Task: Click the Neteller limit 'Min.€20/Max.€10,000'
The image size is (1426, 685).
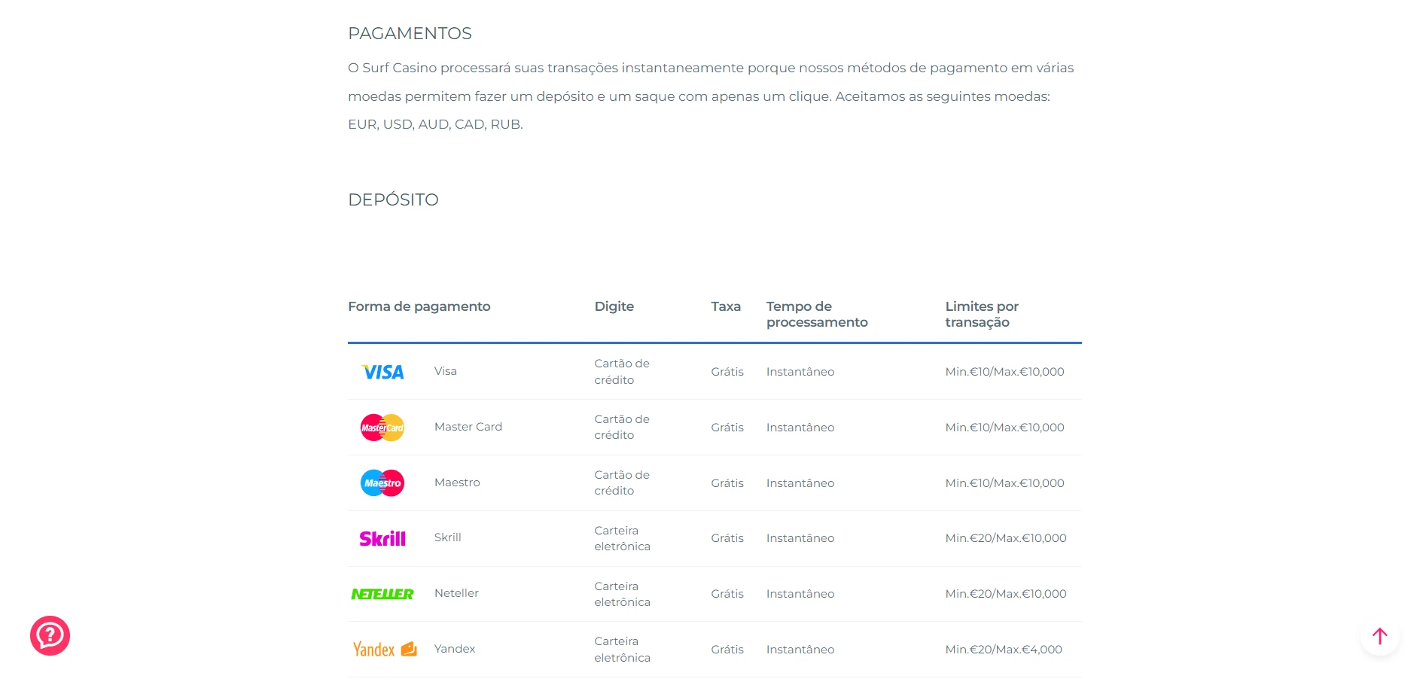Action: pos(1006,594)
